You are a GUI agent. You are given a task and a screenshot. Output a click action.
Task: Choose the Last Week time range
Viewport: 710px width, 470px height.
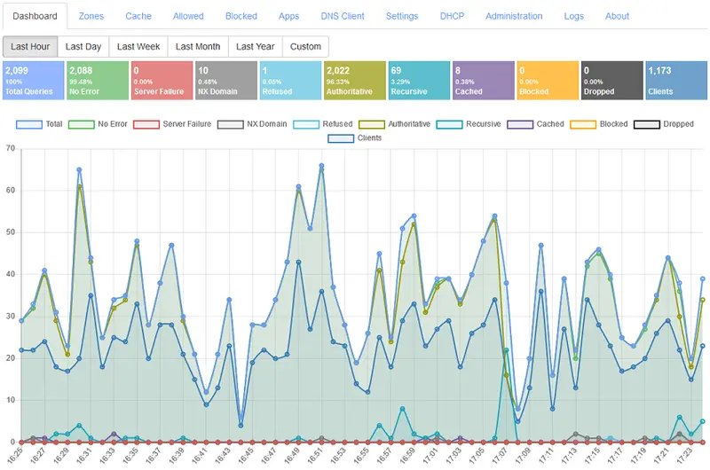point(138,46)
